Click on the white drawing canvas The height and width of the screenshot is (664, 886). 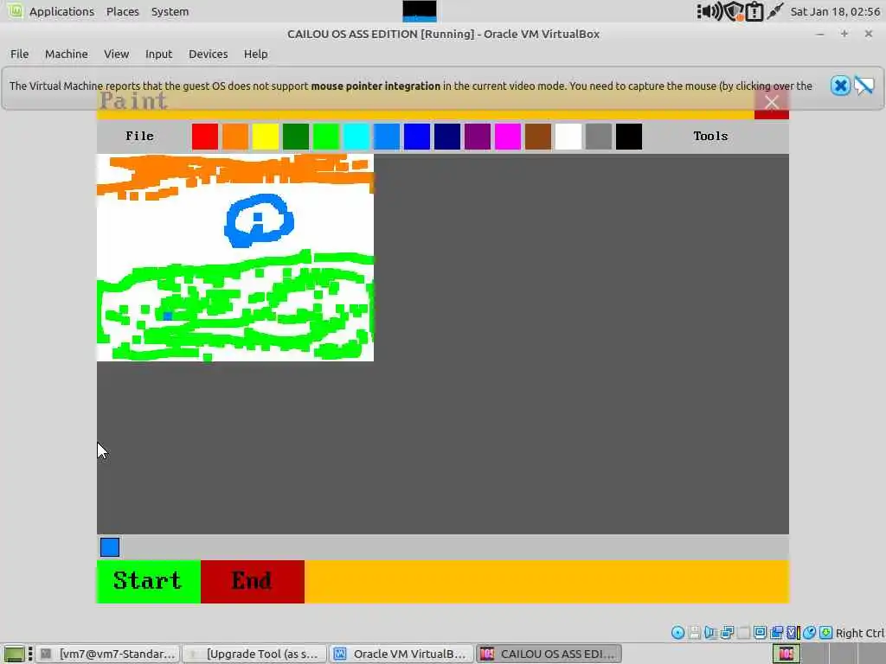point(235,258)
